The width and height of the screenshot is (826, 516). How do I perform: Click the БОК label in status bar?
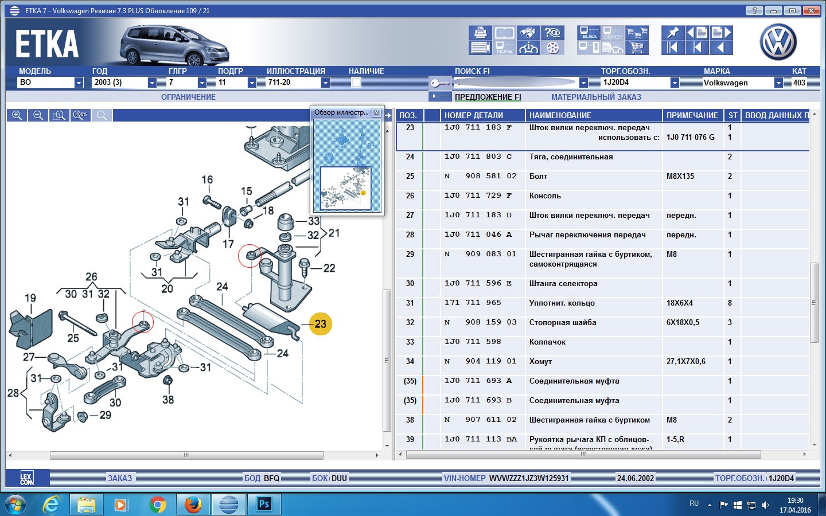coord(320,478)
